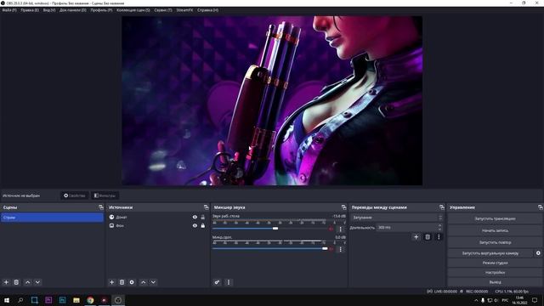Click the Выход button

point(495,282)
